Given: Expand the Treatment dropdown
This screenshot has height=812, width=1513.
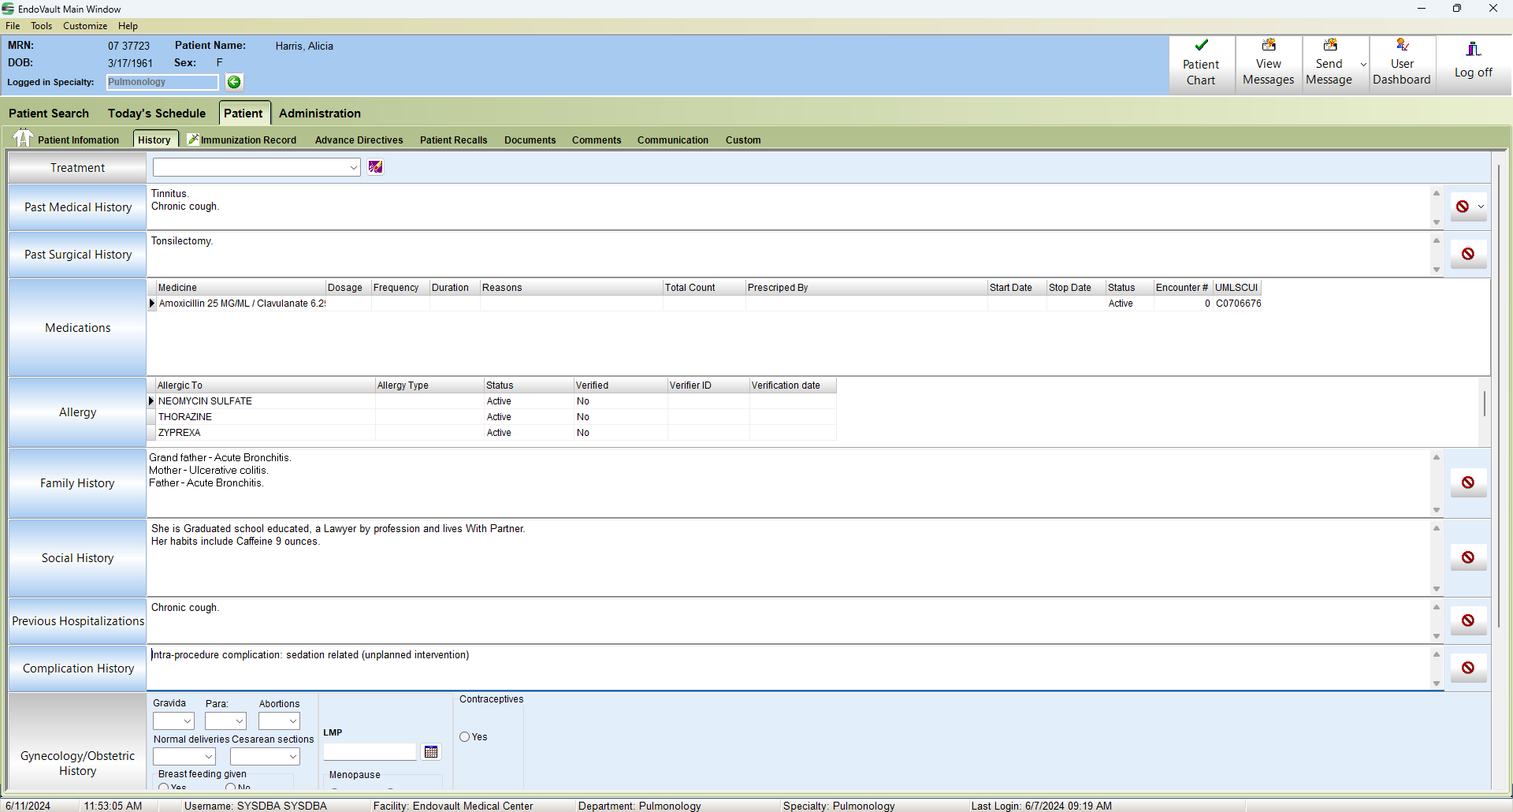Looking at the screenshot, I should 353,167.
